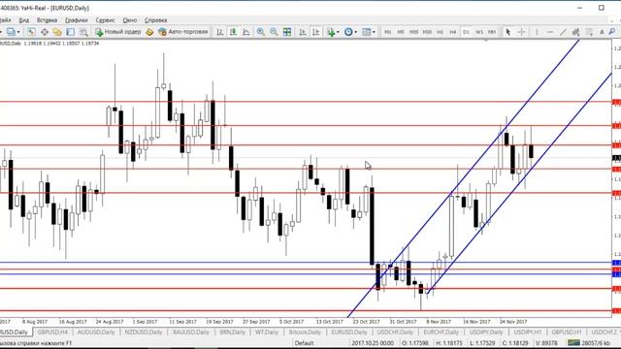Select the M30 timeframe

[427, 32]
